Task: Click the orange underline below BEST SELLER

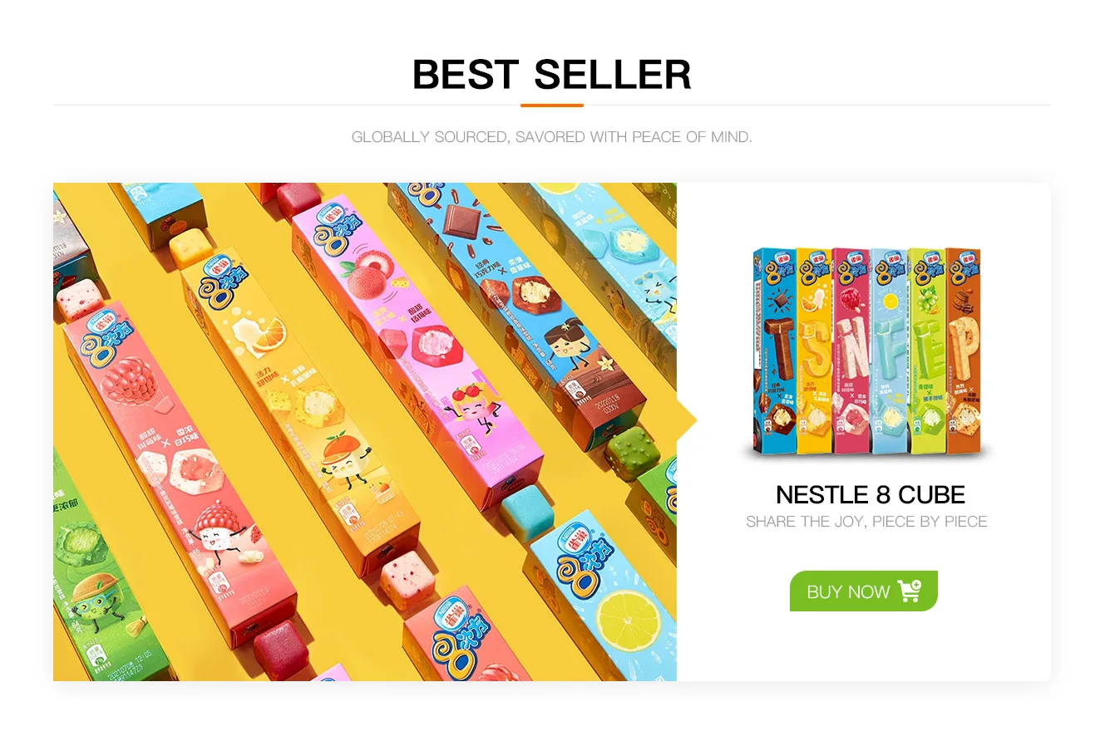Action: (552, 105)
